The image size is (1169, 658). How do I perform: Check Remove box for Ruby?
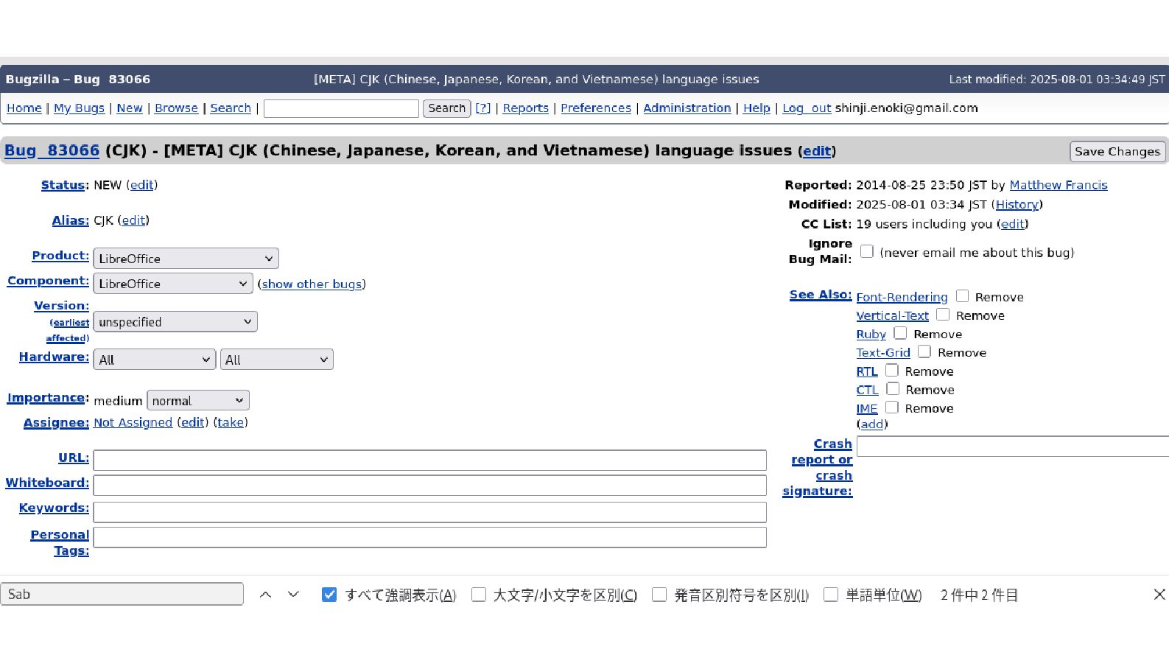(900, 333)
